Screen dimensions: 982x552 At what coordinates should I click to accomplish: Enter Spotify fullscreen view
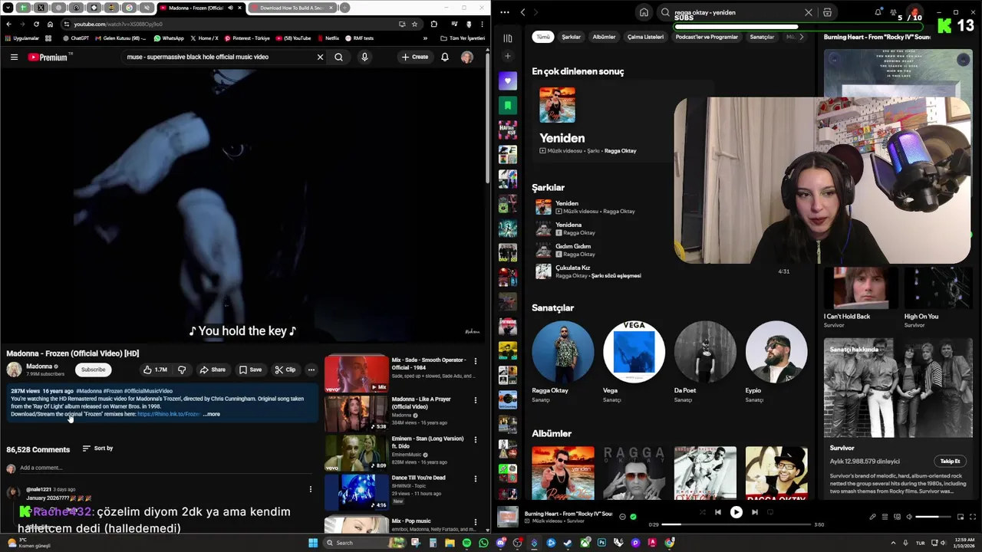pos(974,517)
